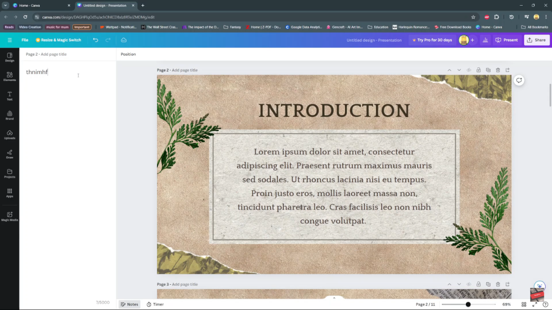Move Page 3 down

point(459,284)
